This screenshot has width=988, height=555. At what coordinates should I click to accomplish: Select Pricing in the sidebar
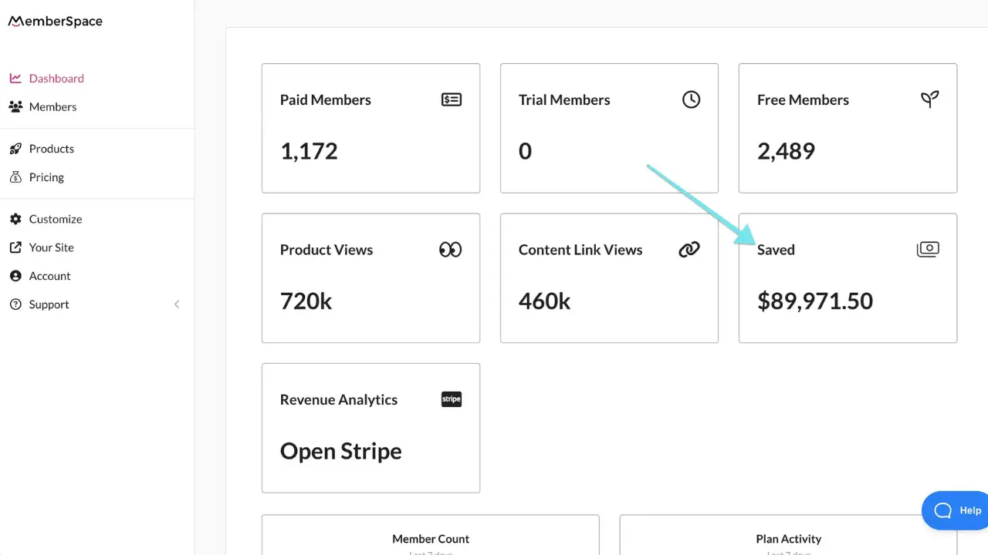pyautogui.click(x=36, y=177)
